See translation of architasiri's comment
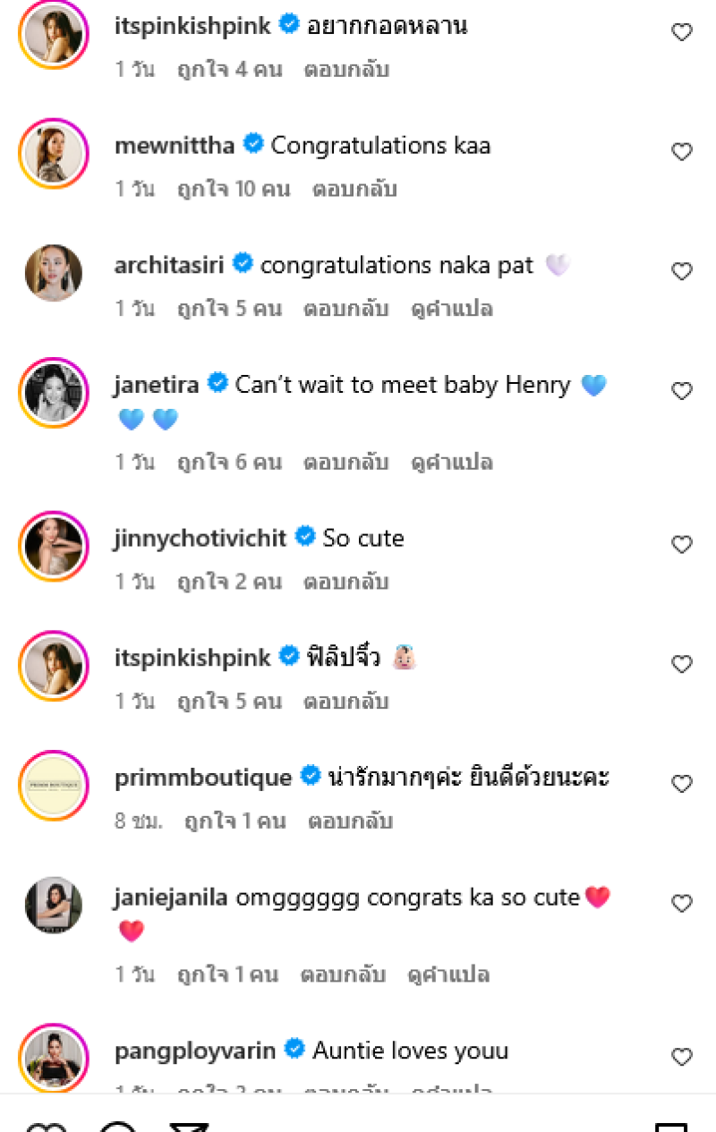The image size is (716, 1132). (x=451, y=309)
